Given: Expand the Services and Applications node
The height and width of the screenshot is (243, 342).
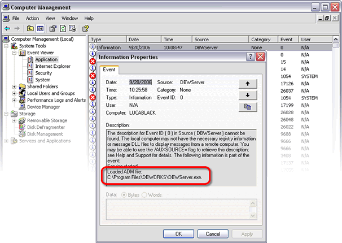Looking at the screenshot, I should click(x=6, y=141).
